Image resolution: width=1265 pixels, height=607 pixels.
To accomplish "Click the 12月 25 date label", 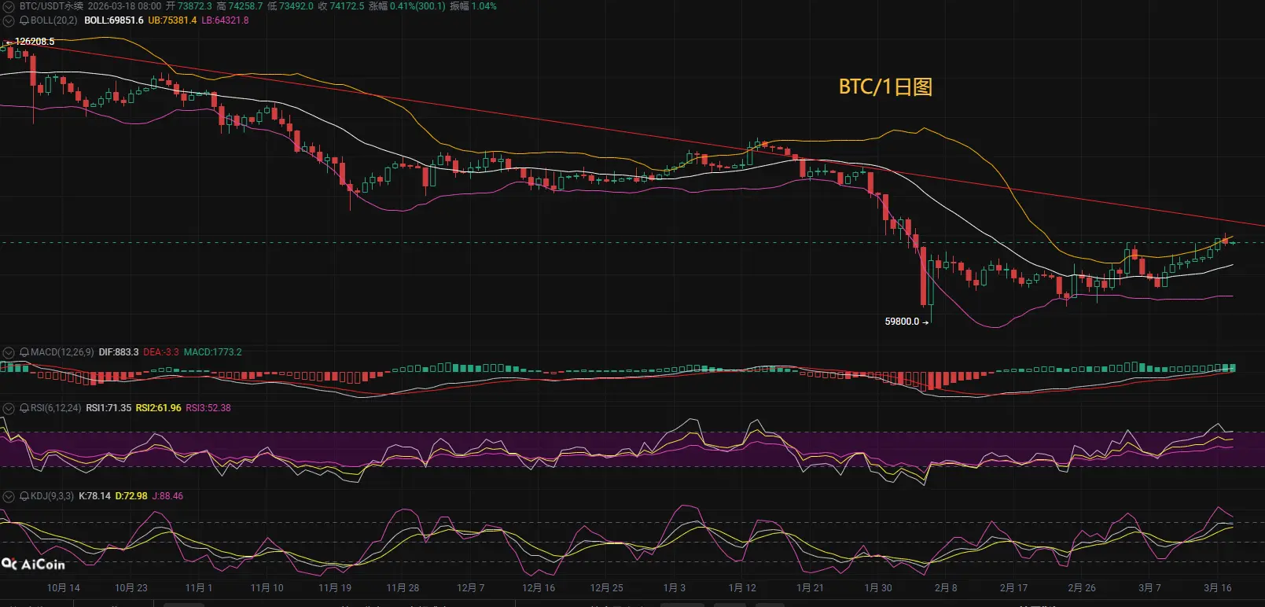I will coord(607,588).
